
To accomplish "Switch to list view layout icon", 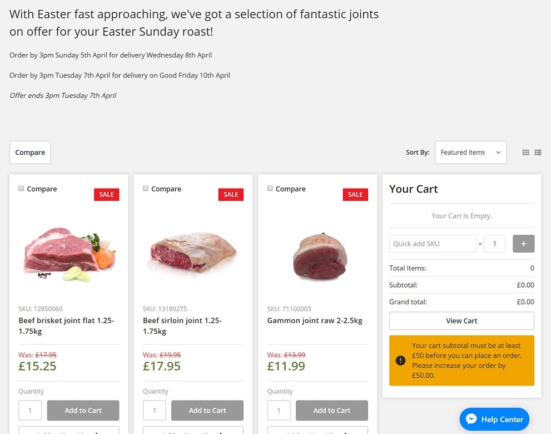I will click(538, 152).
